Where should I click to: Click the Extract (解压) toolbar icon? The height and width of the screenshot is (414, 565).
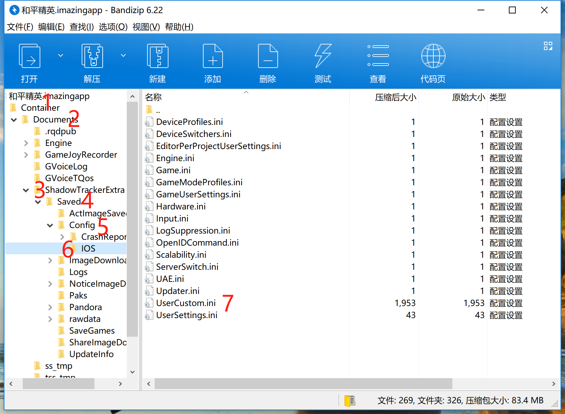92,56
